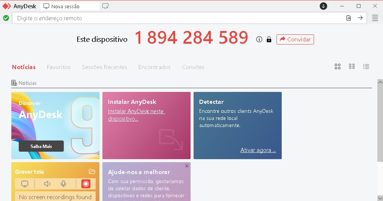Click the green connection status checkmark
Screen dimensions: 383x201
pyautogui.click(x=6, y=18)
